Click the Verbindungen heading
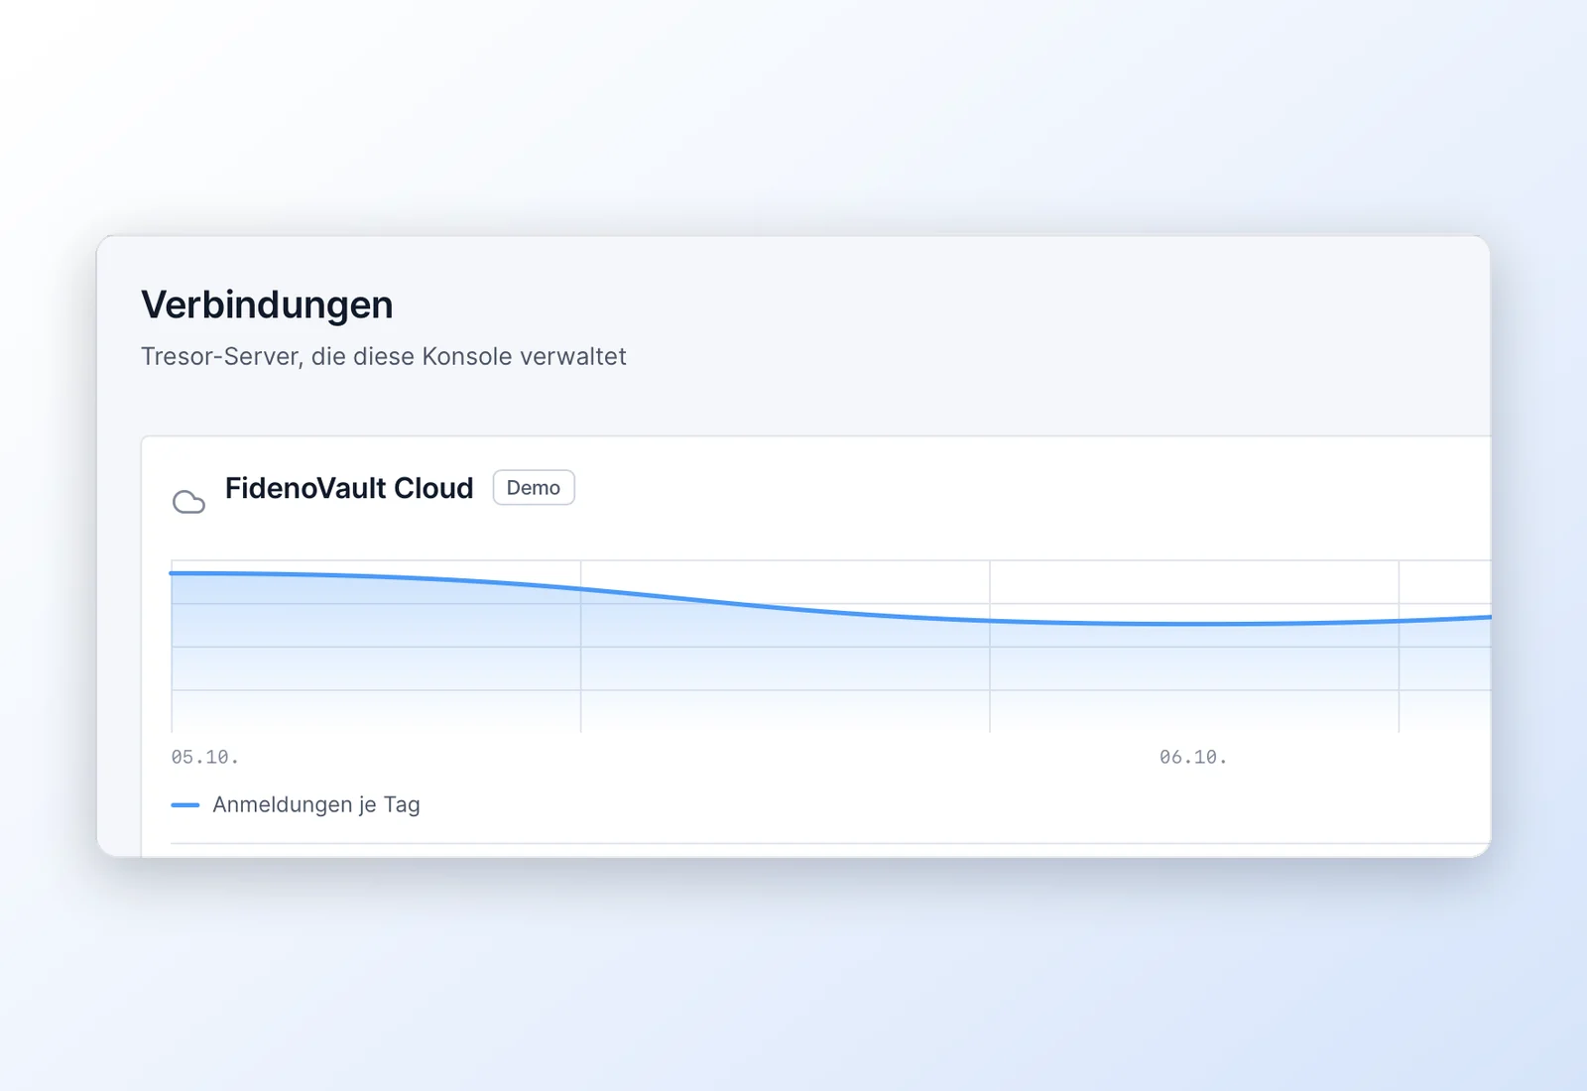 pos(267,304)
